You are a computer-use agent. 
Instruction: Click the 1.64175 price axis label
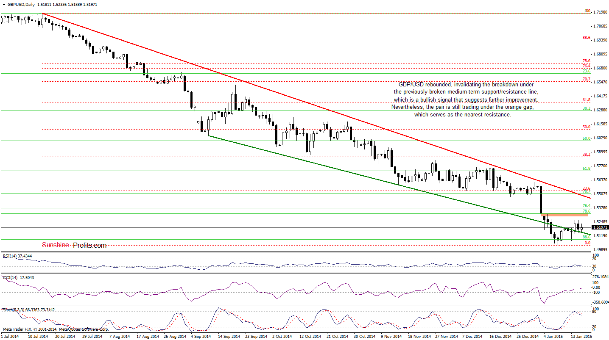(601, 97)
